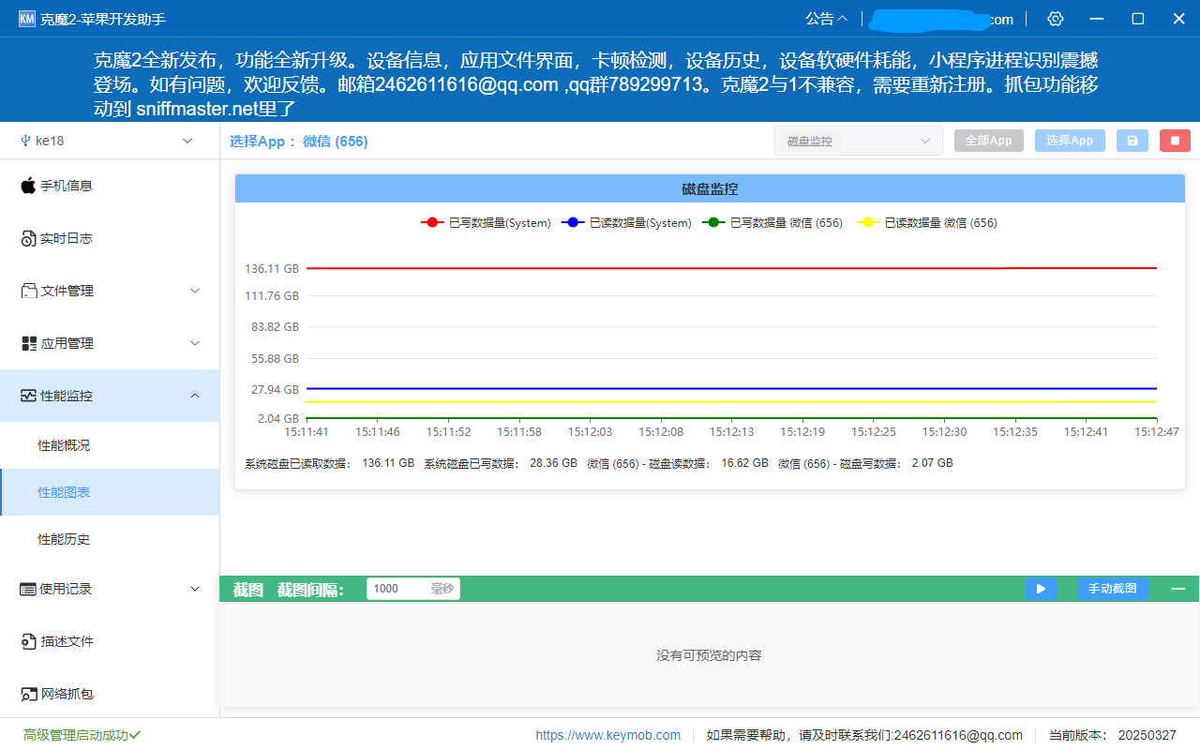This screenshot has width=1200, height=750.
Task: Click the 实时日志 clock icon
Action: (x=28, y=239)
